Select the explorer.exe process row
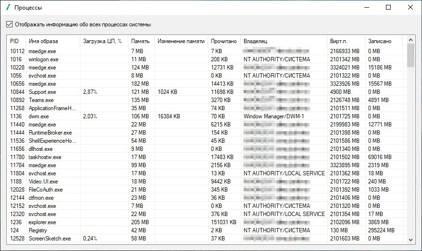This screenshot has height=251, width=422. tap(42, 222)
